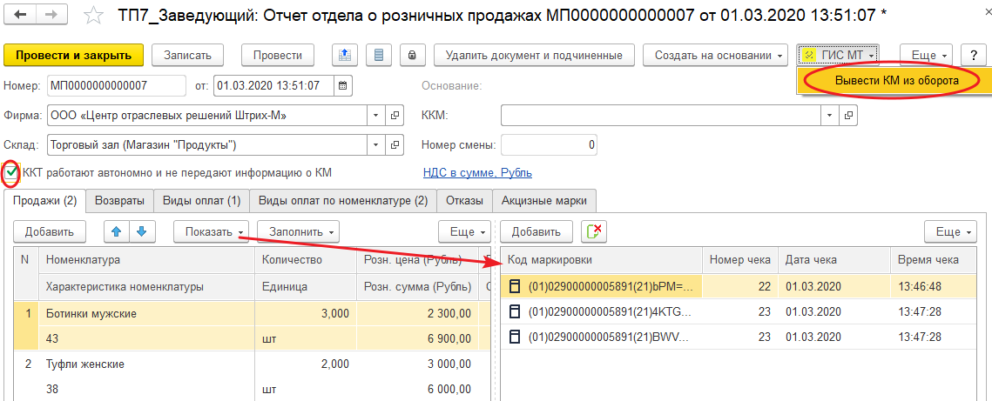Toggle the ККТ работают автономно checkbox
992x401 pixels.
[11, 172]
